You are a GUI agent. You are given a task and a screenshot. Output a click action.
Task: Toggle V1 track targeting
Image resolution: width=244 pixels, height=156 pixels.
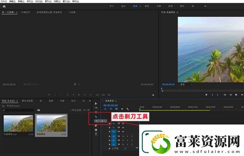tap(114, 132)
